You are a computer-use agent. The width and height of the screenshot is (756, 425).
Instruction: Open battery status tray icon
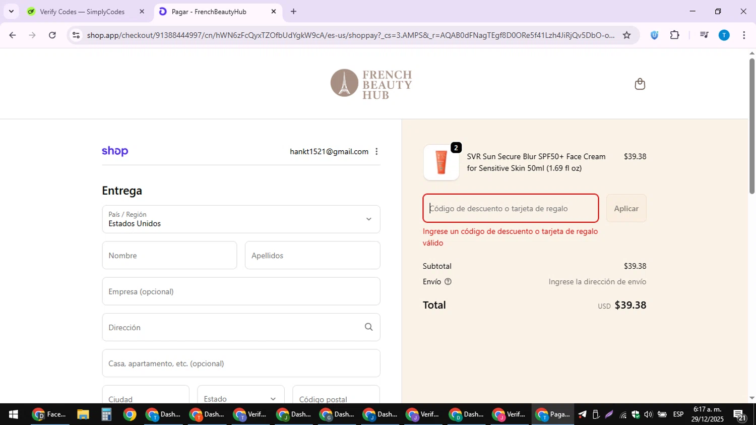pos(662,414)
